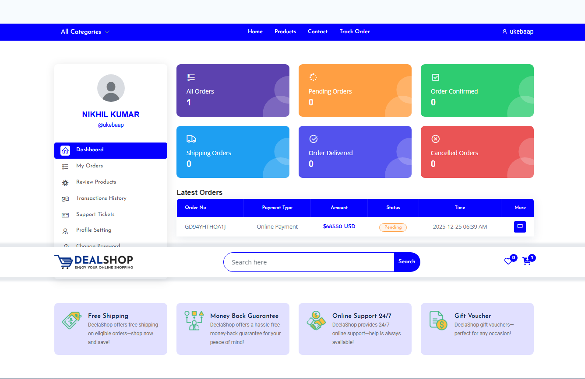The height and width of the screenshot is (379, 585).
Task: Expand the All Categories dropdown
Action: [x=85, y=32]
